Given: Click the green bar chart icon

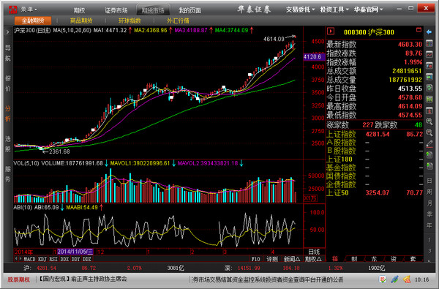Looking at the screenshot, I should pyautogui.click(x=429, y=99).
